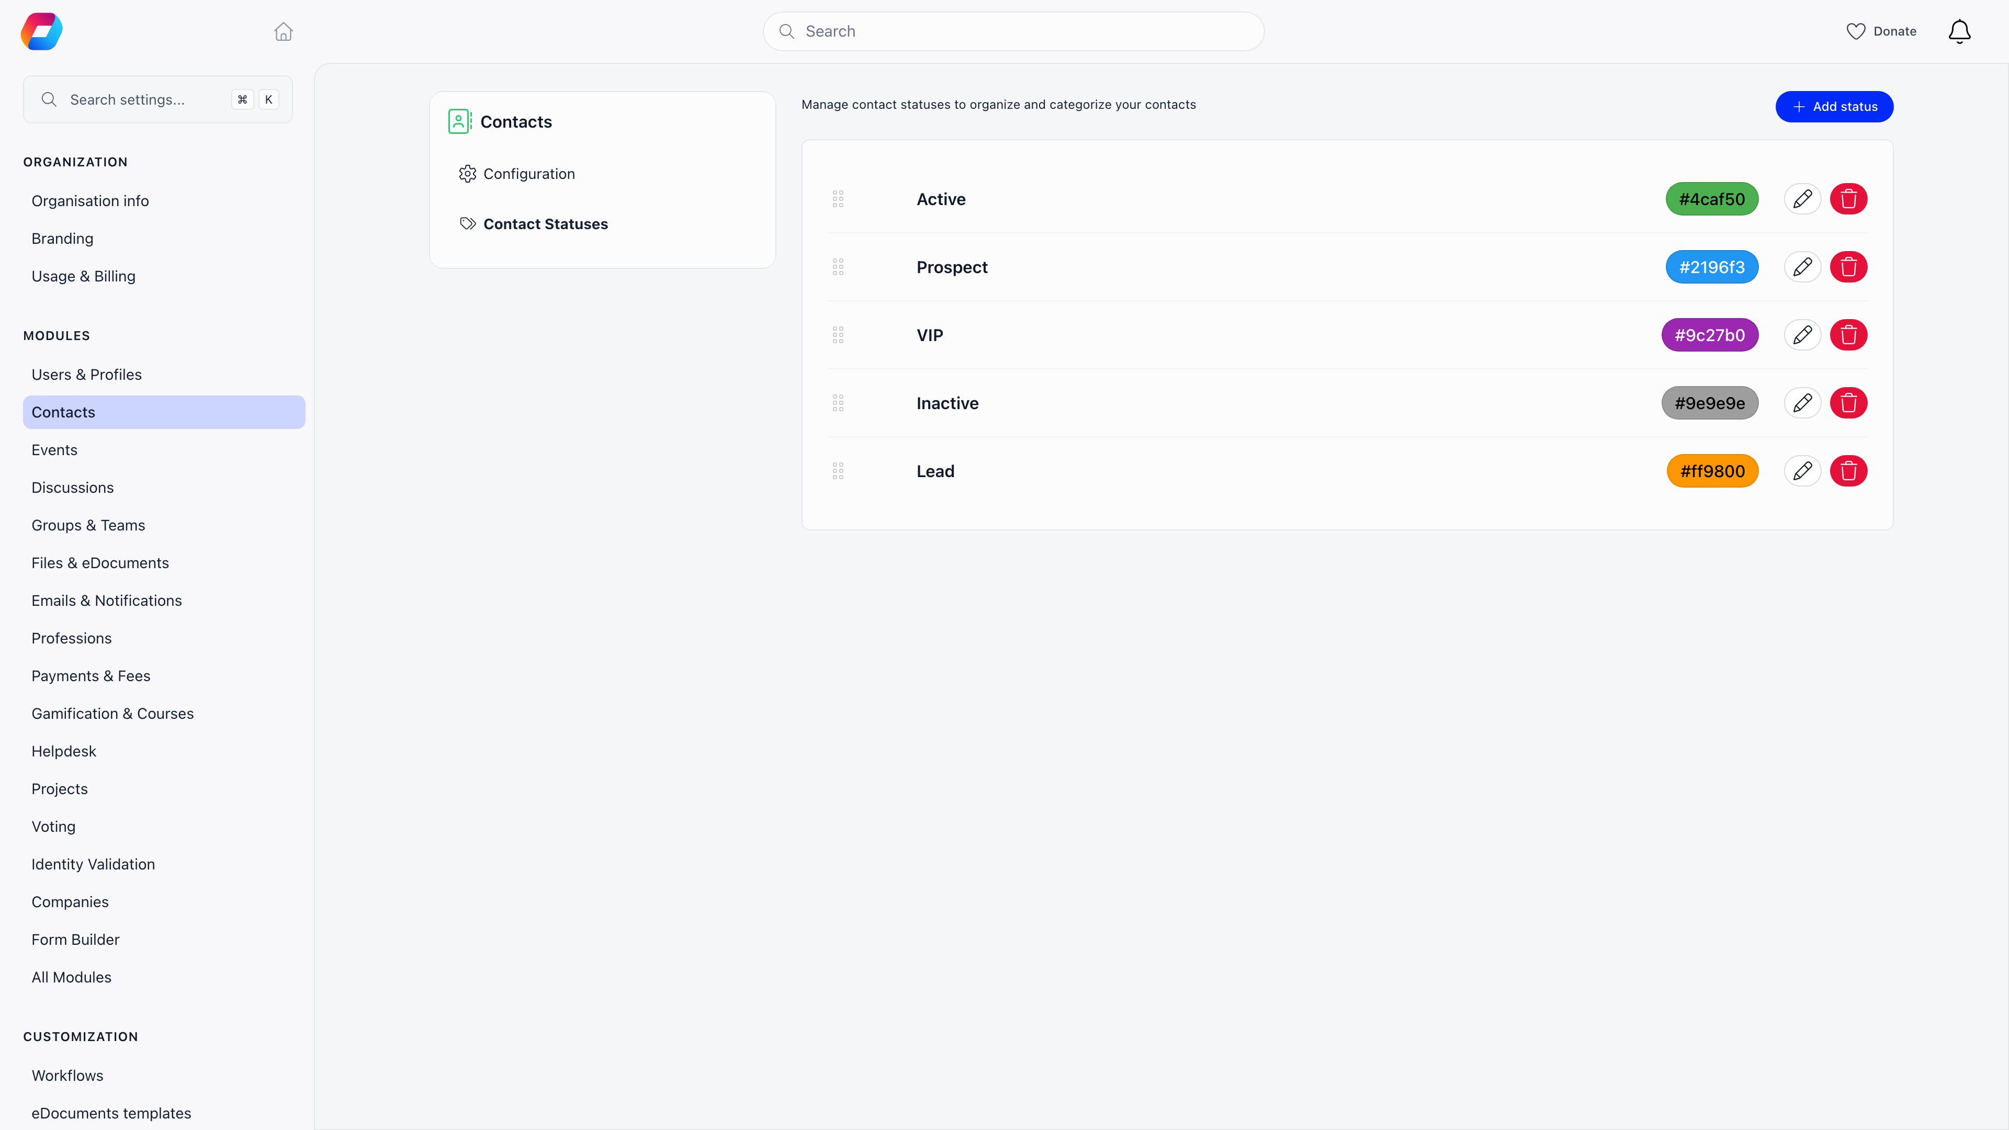Screen dimensions: 2009x1130
Task: Open Payments & Fees settings
Action: 91,675
